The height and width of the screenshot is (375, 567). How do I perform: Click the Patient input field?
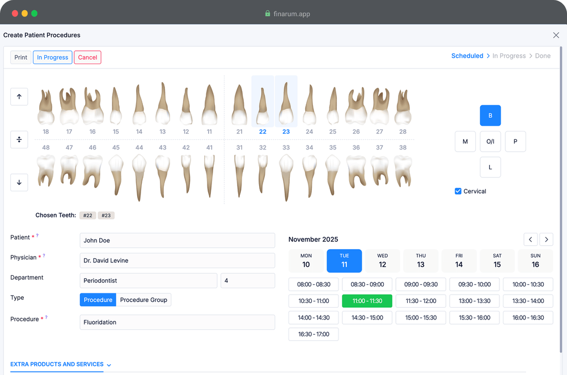177,240
